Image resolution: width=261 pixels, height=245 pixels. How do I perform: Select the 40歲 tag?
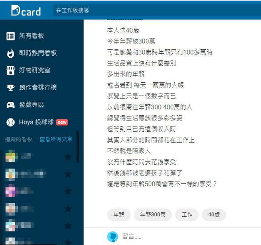pyautogui.click(x=214, y=215)
